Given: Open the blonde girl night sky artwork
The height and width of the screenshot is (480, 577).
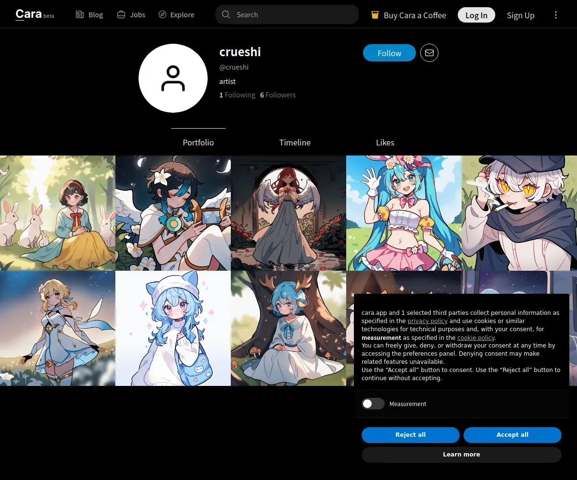Looking at the screenshot, I should (58, 328).
